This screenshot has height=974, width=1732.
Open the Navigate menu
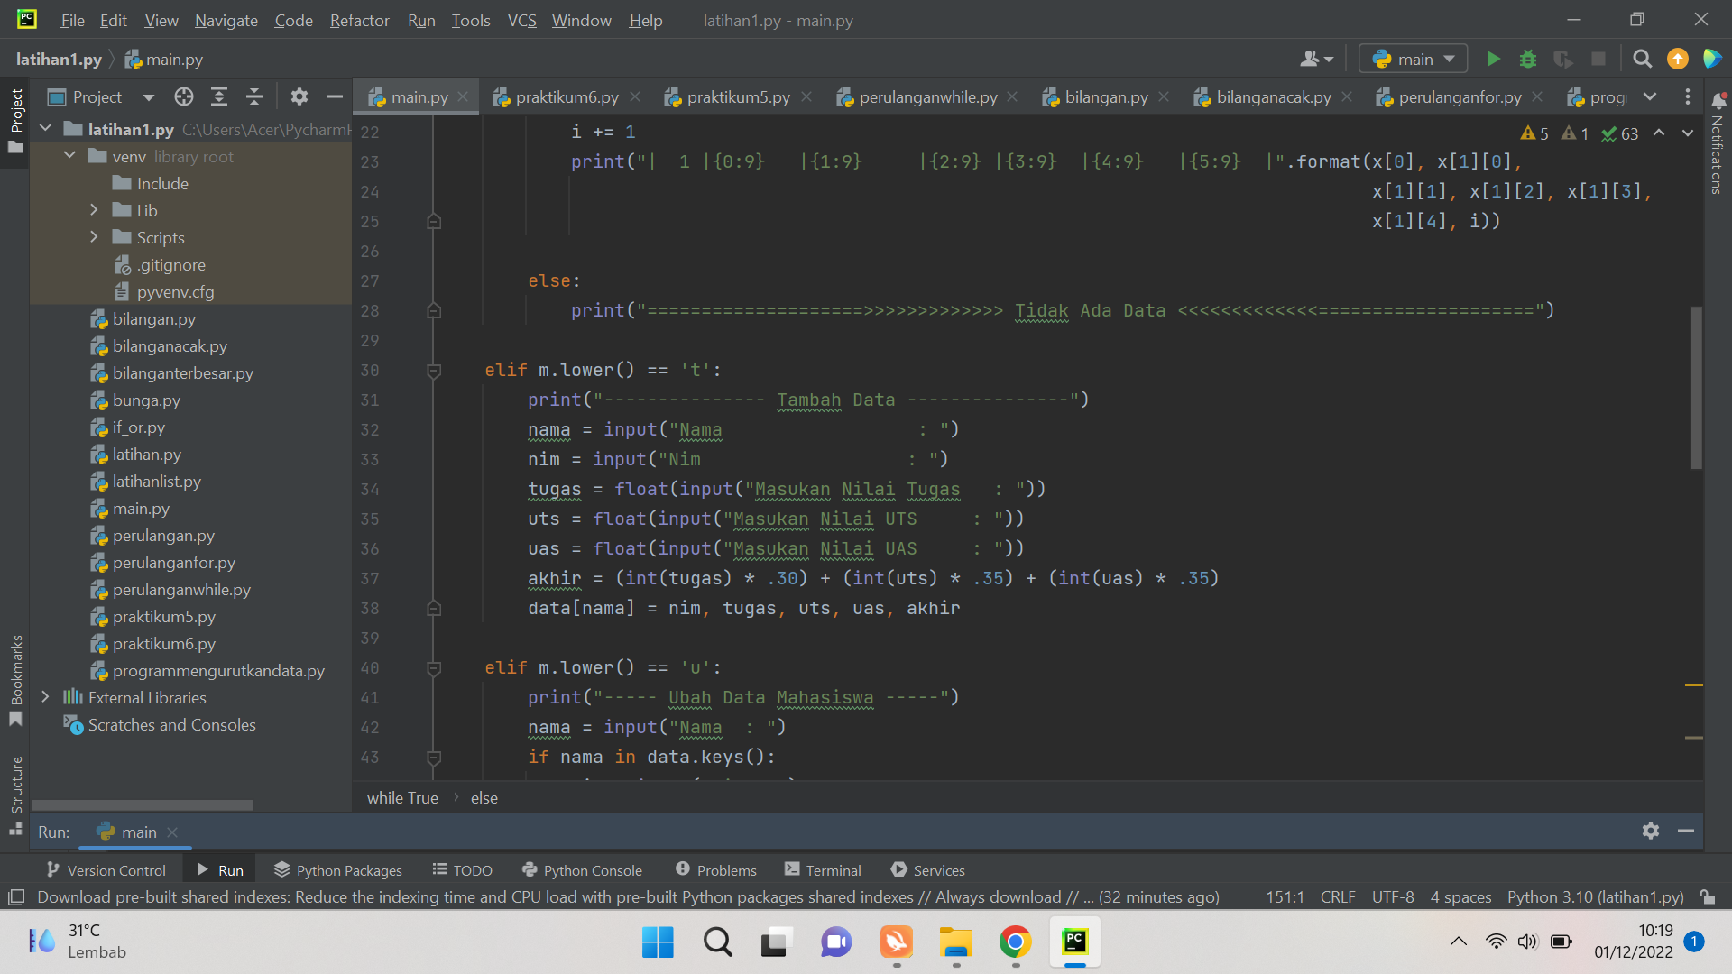(x=226, y=20)
